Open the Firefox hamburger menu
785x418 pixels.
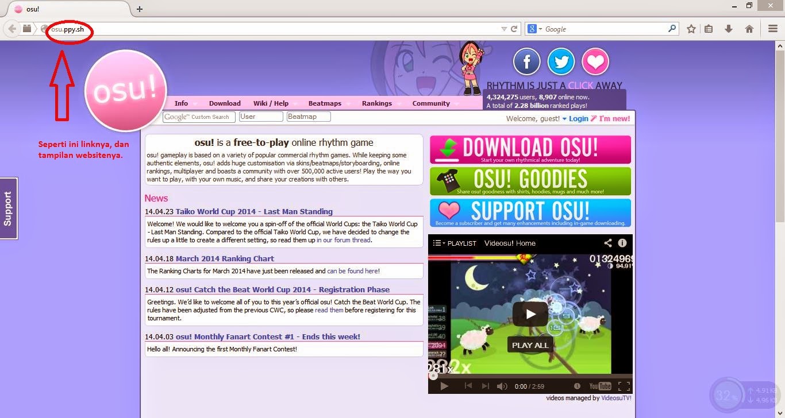tap(773, 29)
